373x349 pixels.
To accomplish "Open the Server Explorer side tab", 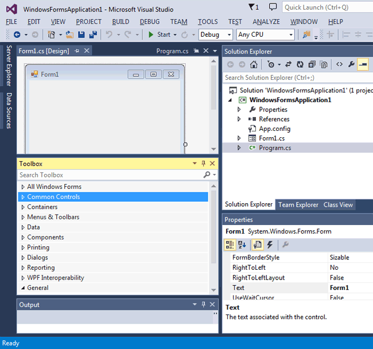I will tap(9, 65).
